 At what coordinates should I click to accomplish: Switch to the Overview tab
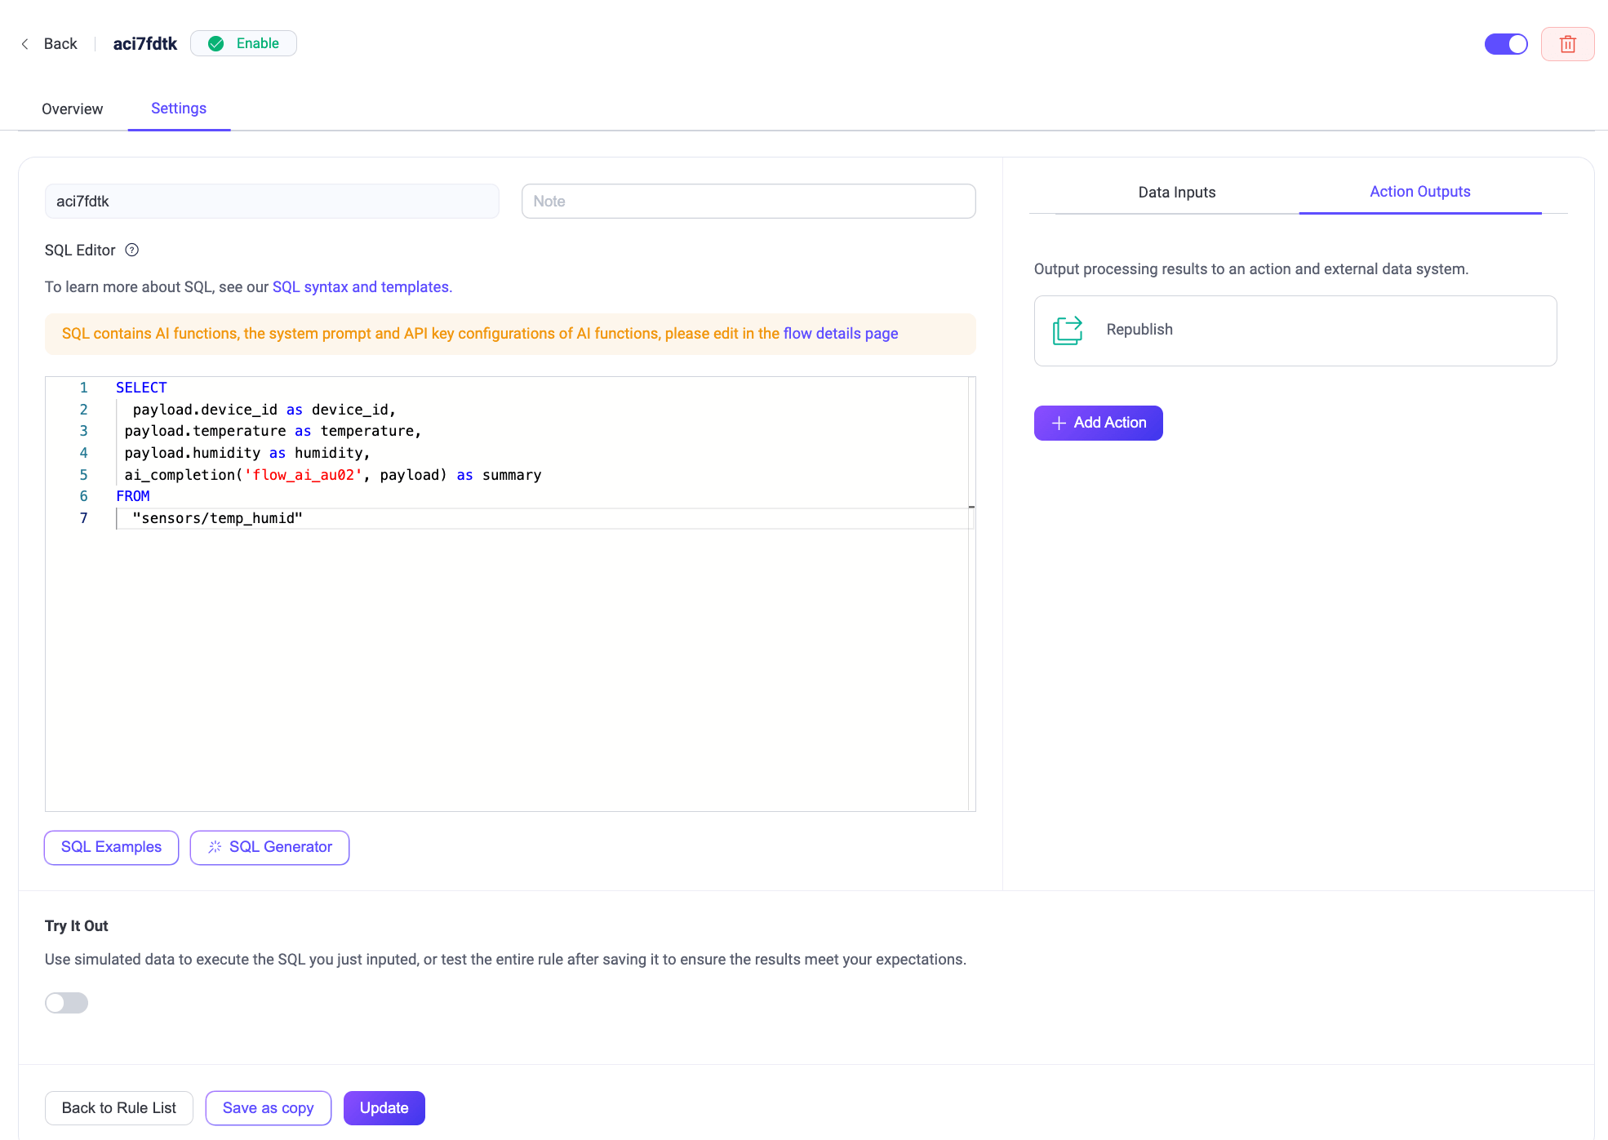pyautogui.click(x=72, y=108)
